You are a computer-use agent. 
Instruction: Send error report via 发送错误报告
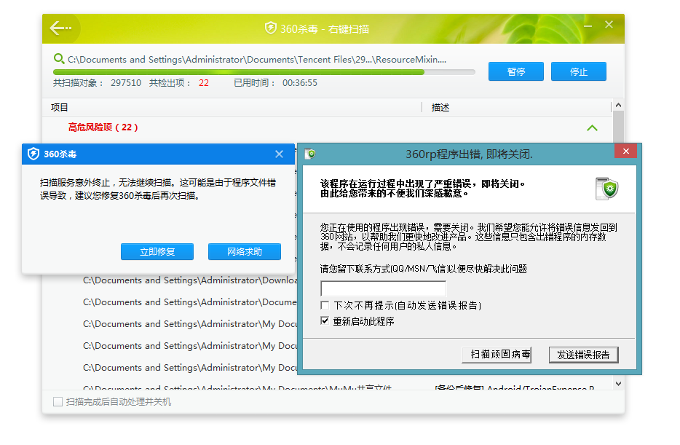point(584,355)
